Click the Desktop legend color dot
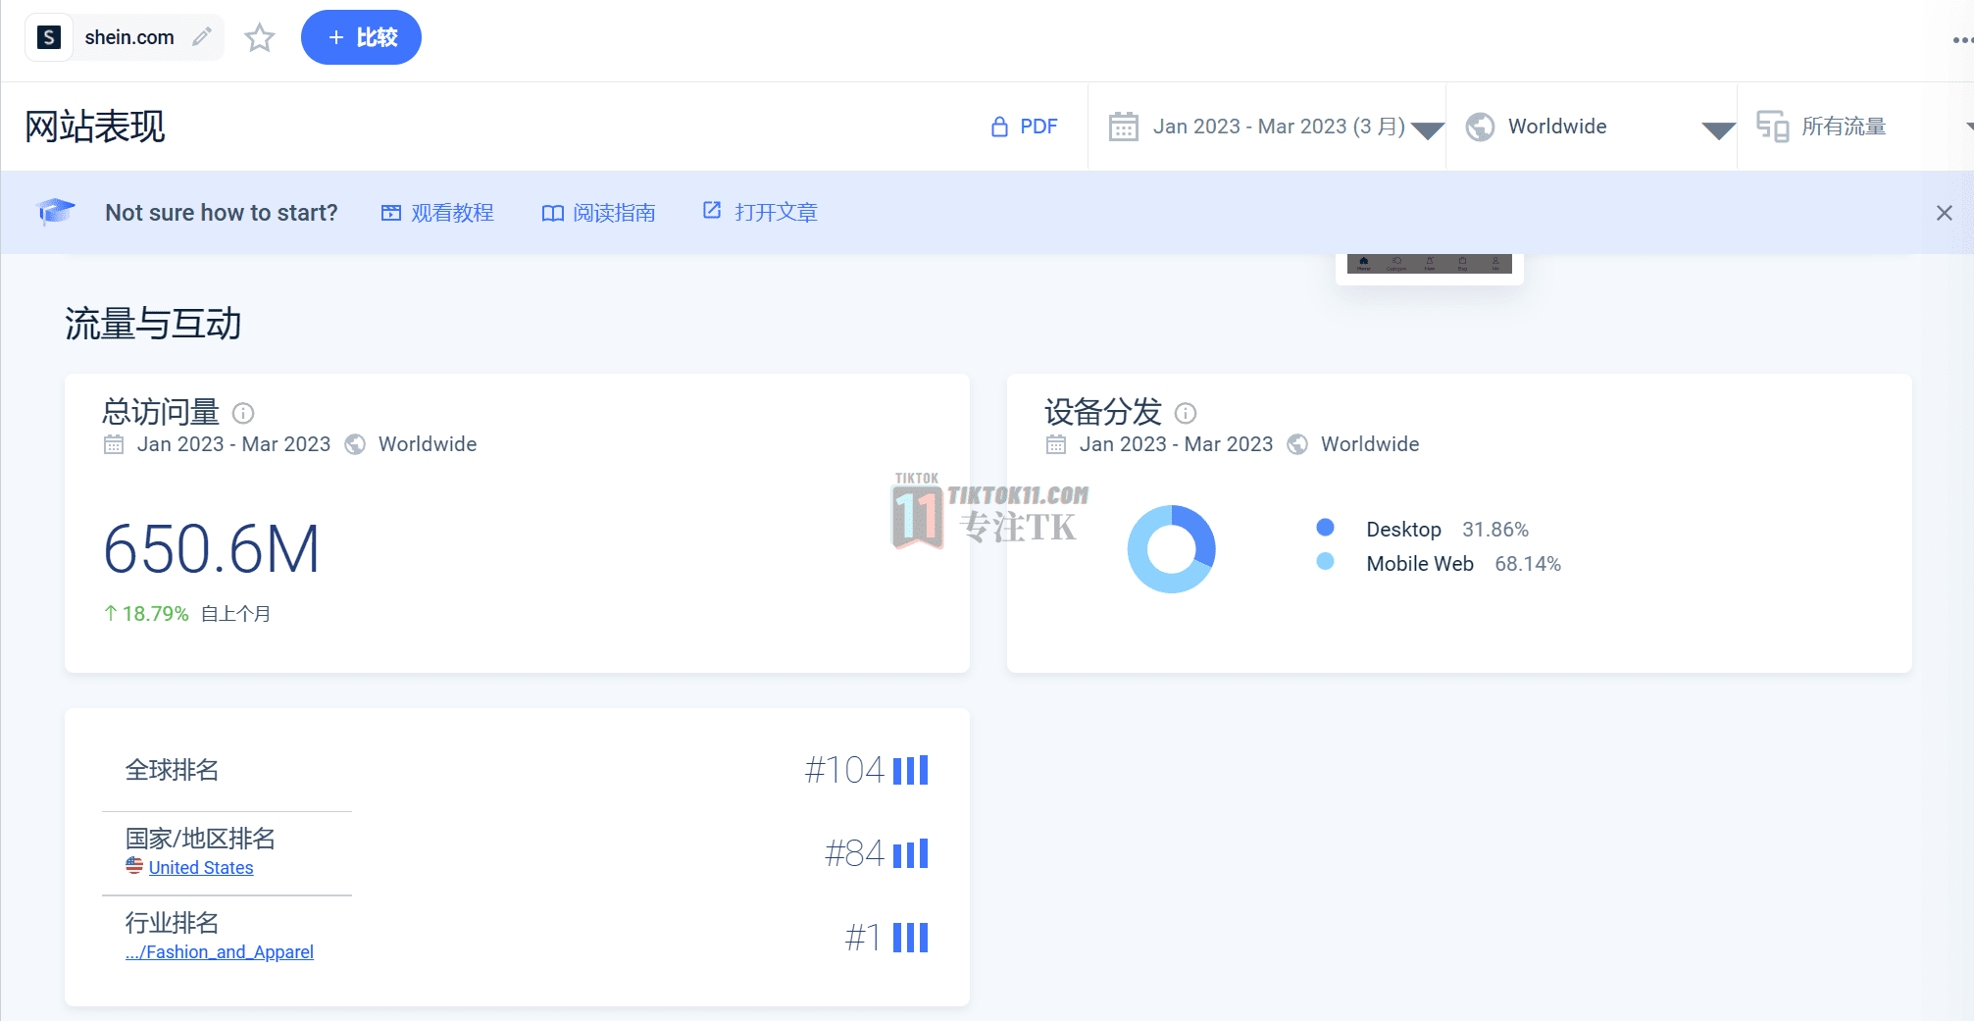Viewport: 1974px width, 1021px height. click(1325, 528)
